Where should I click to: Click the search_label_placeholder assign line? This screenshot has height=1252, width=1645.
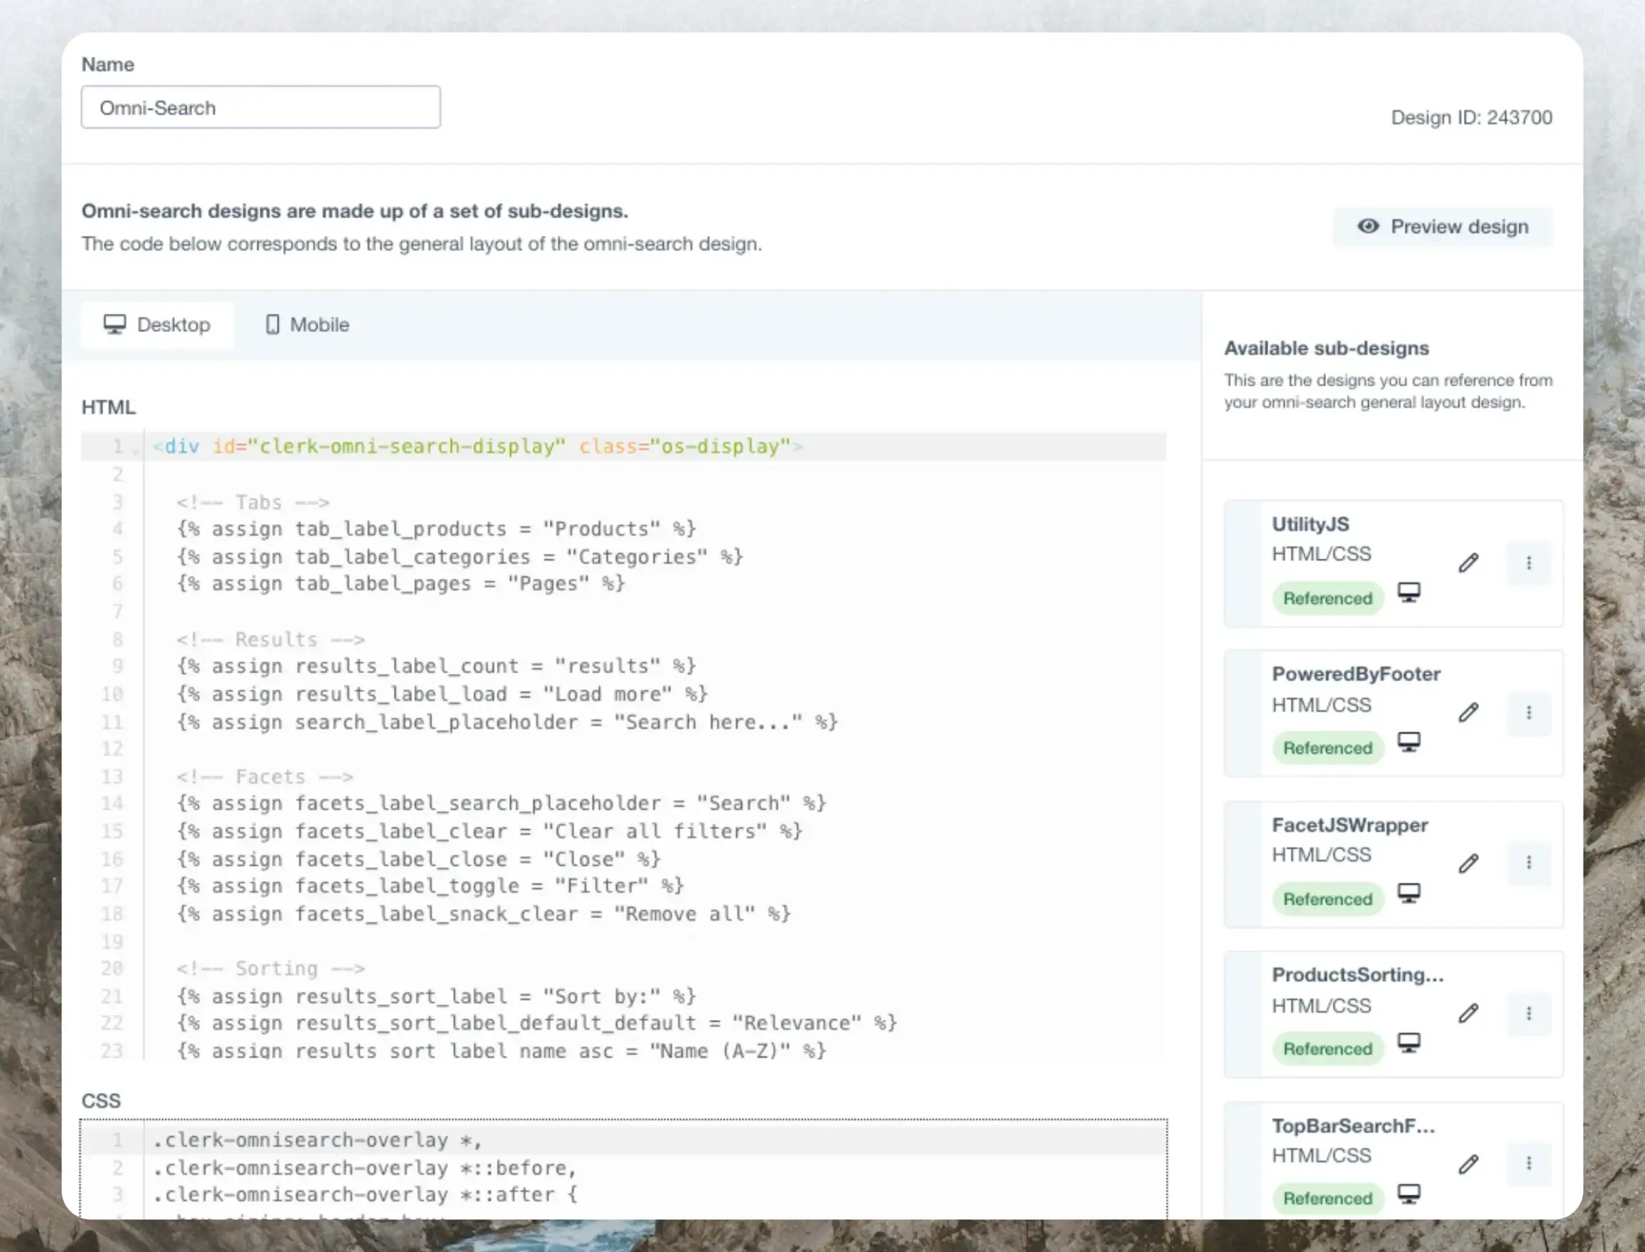tap(507, 722)
